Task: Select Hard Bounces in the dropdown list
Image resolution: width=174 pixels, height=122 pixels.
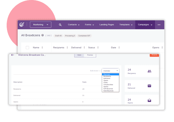Action: 110,91
